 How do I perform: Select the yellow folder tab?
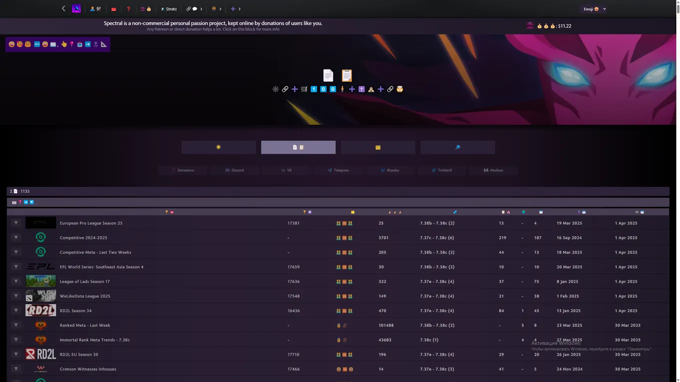click(378, 147)
